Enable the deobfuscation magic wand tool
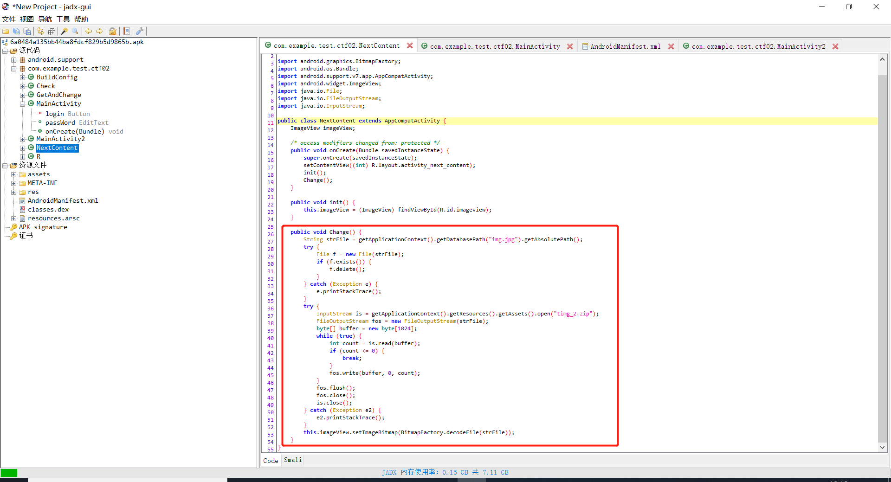The width and height of the screenshot is (891, 482). pos(64,31)
